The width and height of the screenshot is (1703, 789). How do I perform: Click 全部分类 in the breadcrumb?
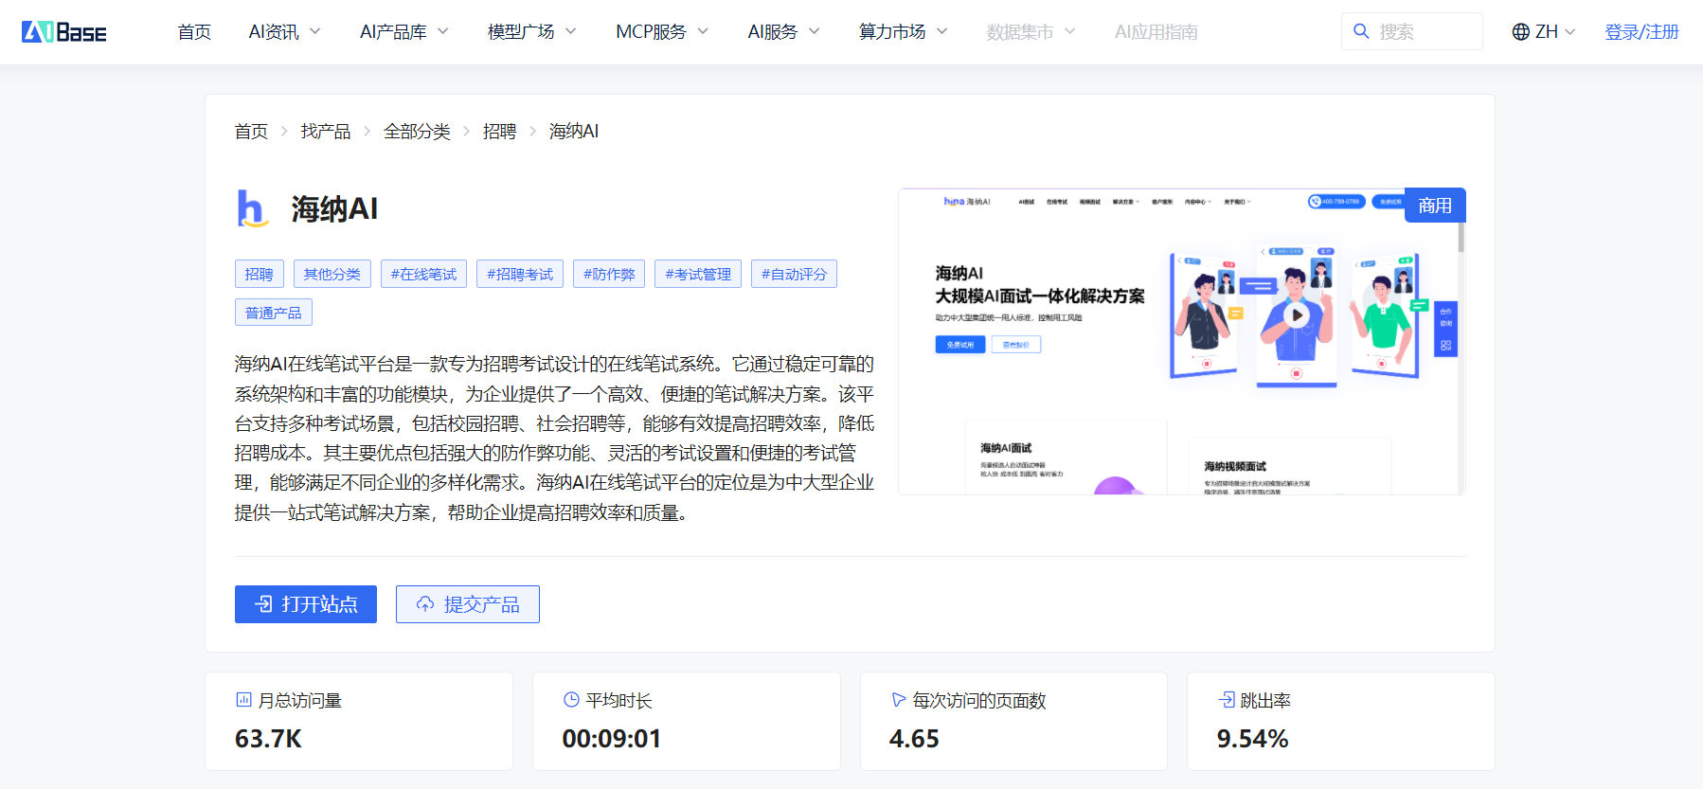click(417, 132)
